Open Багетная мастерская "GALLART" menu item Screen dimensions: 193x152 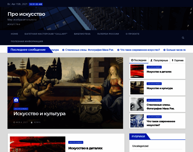[x=46, y=34]
